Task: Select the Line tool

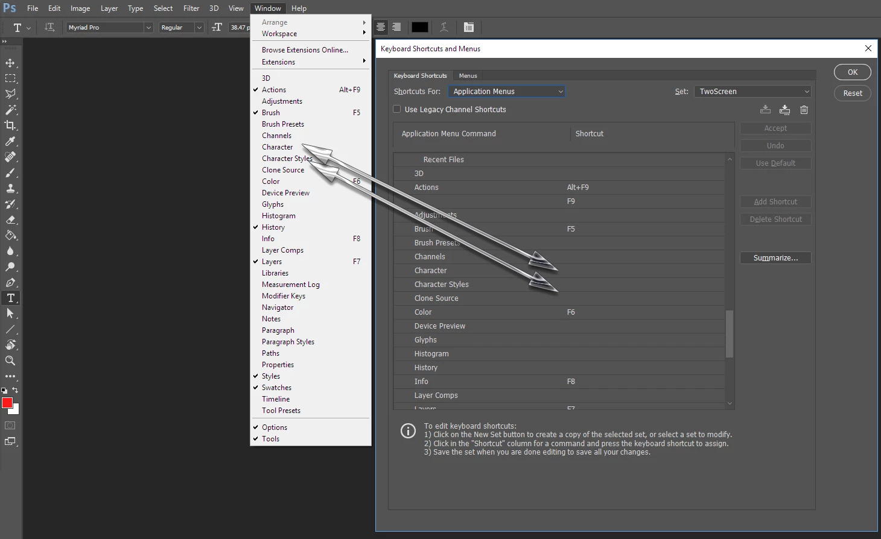Action: (x=10, y=329)
